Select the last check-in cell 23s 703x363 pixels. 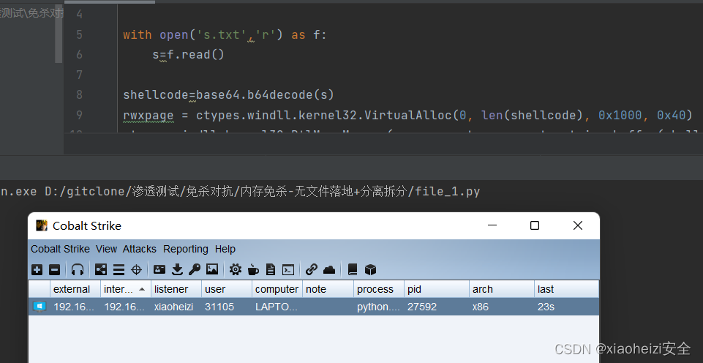click(566, 307)
